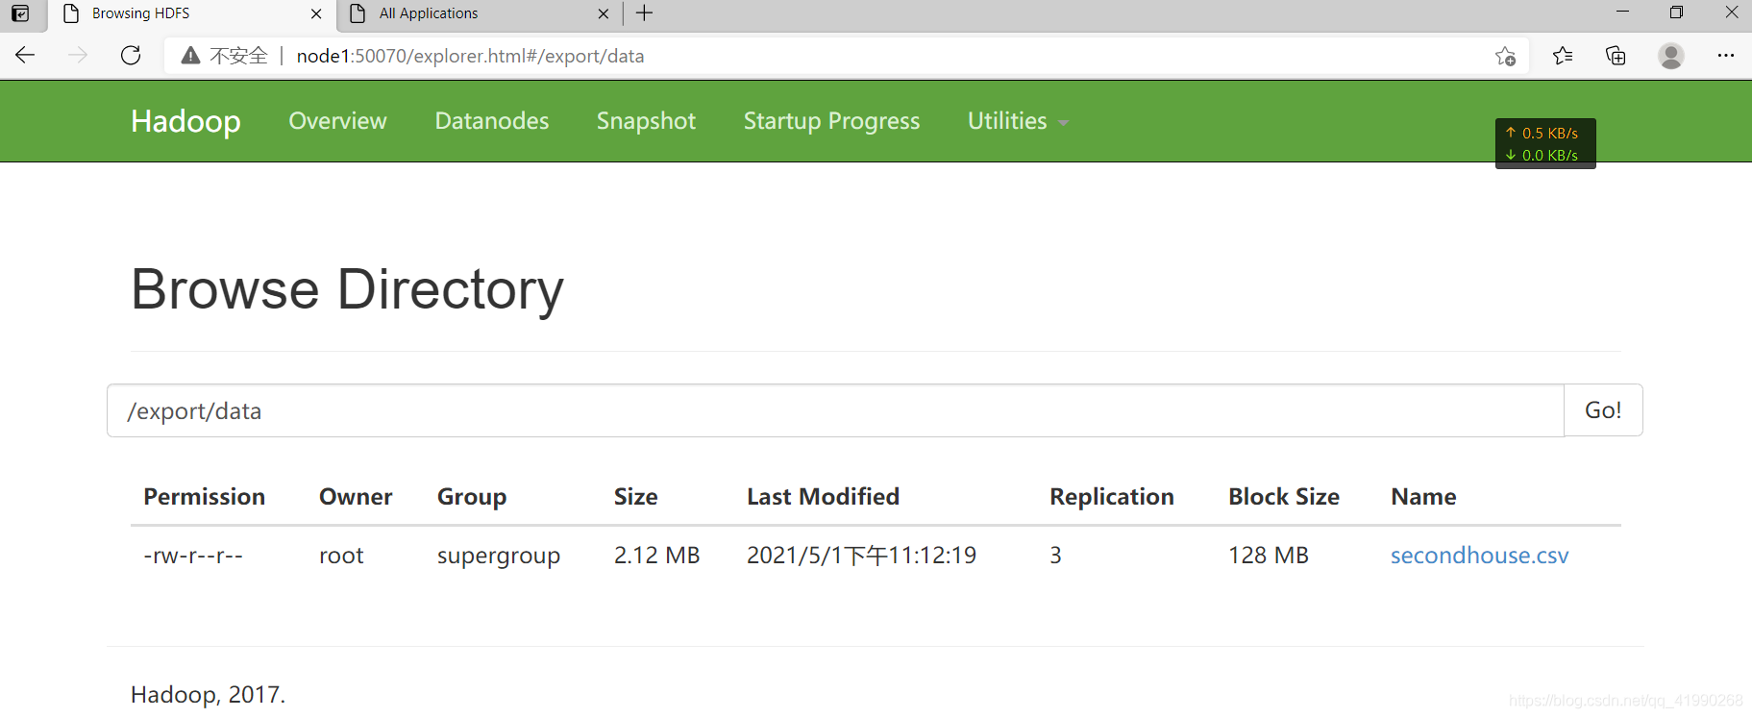This screenshot has width=1752, height=718.
Task: Click the Go! button
Action: point(1603,410)
